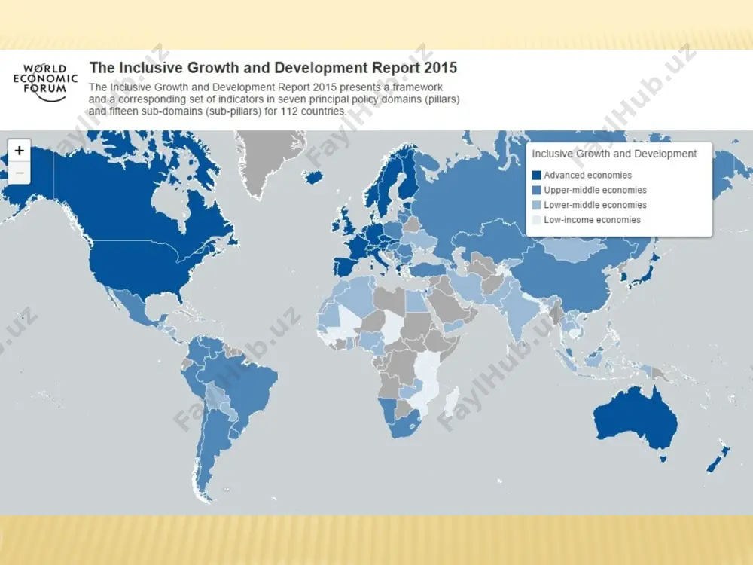Select New Zealand on the map

click(718, 460)
